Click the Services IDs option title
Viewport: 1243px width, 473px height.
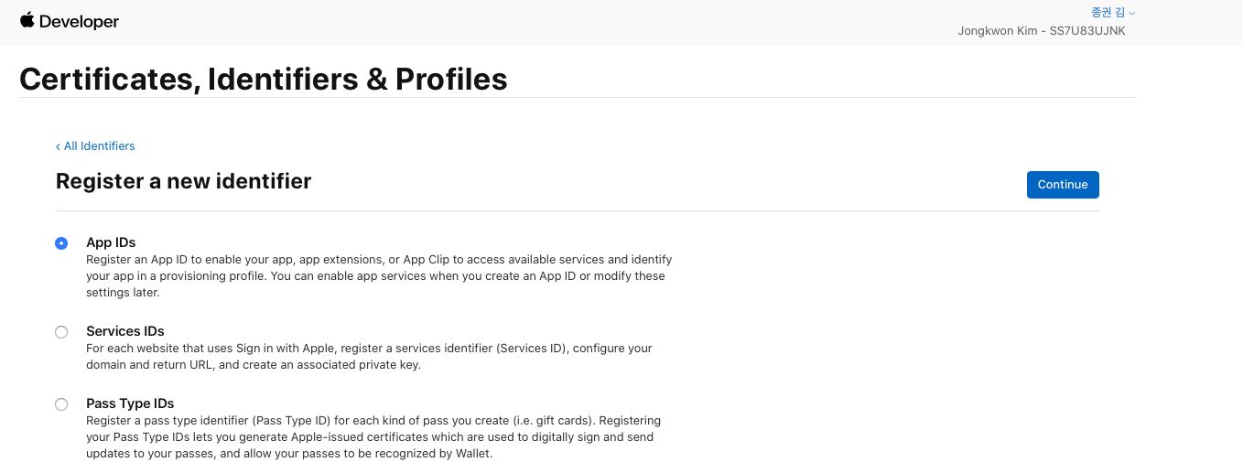point(125,331)
